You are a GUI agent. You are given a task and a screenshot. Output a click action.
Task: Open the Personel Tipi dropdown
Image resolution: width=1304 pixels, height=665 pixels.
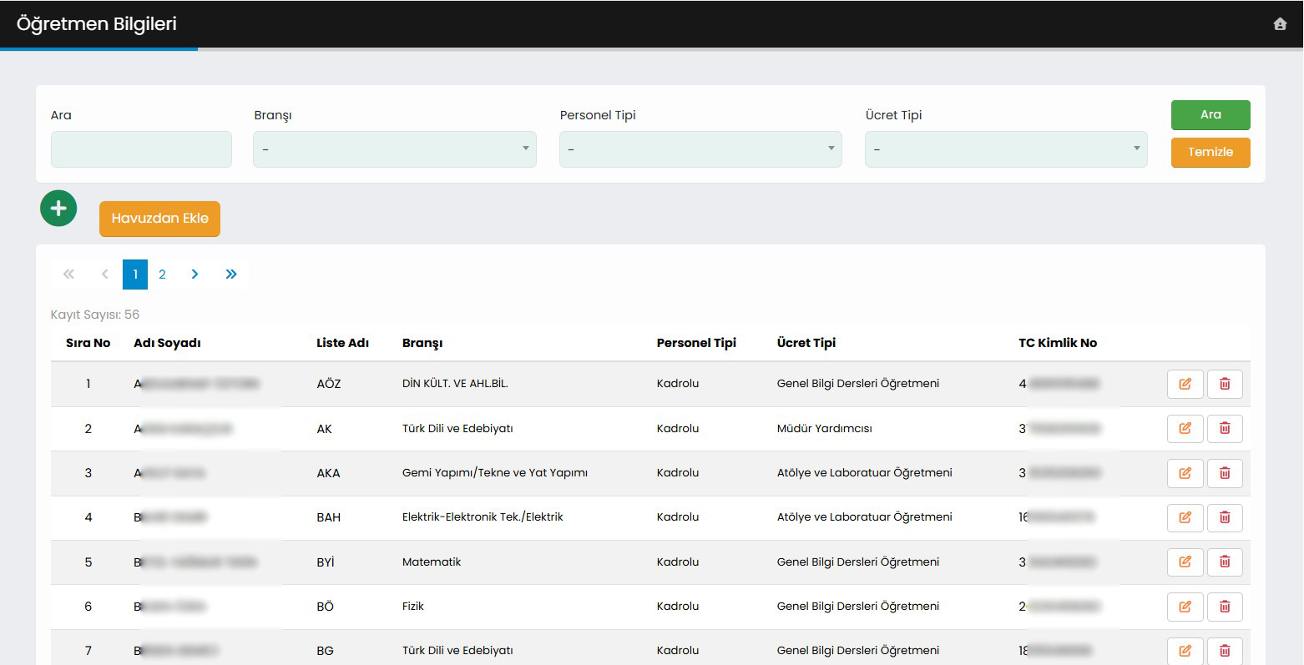(700, 149)
